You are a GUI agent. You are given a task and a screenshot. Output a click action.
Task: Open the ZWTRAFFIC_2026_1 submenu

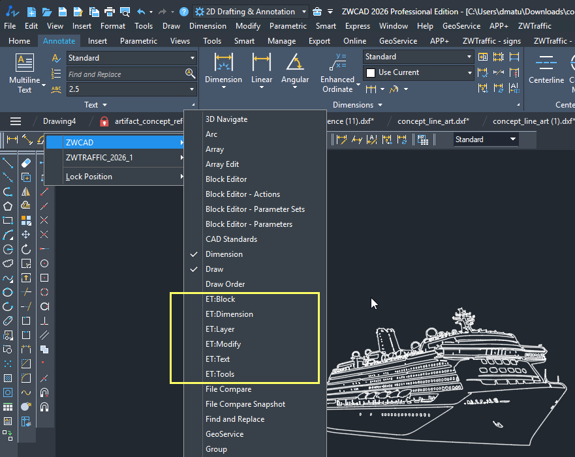[115, 158]
